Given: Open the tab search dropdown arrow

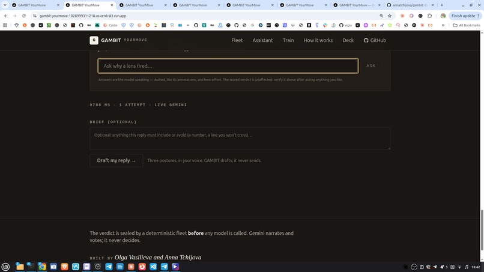Looking at the screenshot, I should click(5, 5).
